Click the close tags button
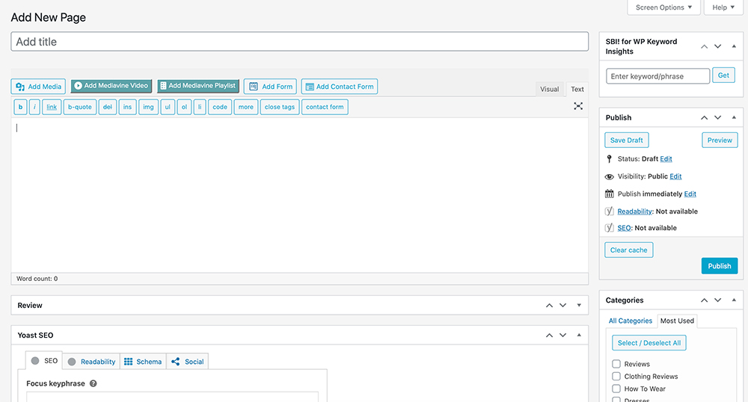 280,107
